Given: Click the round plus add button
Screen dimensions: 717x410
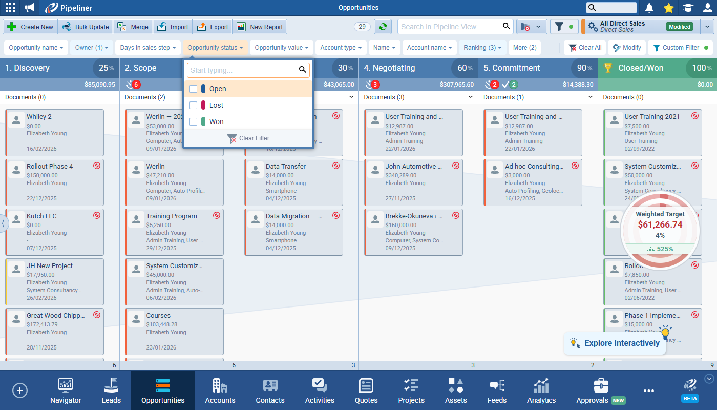Looking at the screenshot, I should pyautogui.click(x=20, y=391).
